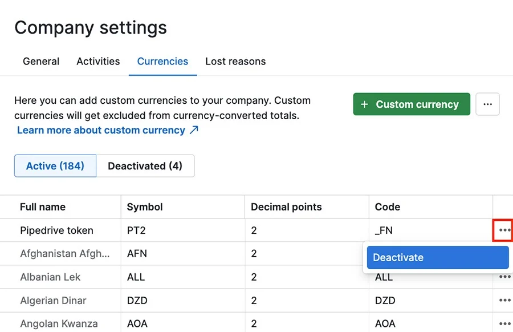Select the AOA symbol cell
513x332 pixels.
point(183,322)
